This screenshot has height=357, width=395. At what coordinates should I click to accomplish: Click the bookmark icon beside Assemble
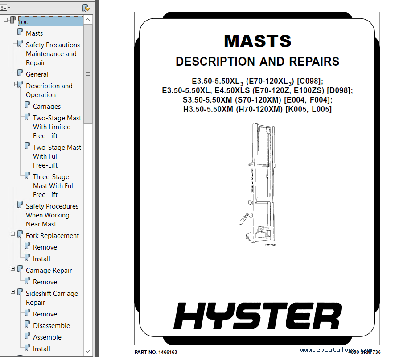point(27,336)
